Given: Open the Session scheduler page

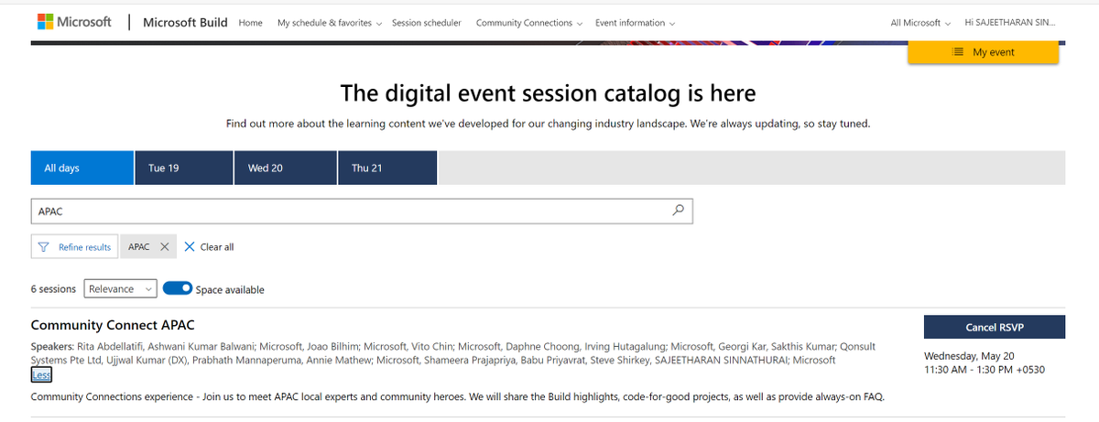Looking at the screenshot, I should (427, 23).
